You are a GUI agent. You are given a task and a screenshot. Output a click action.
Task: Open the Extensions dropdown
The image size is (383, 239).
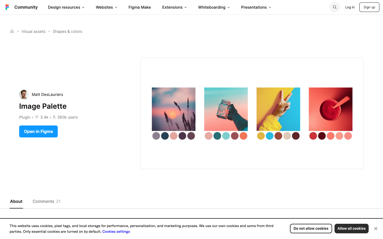click(174, 7)
